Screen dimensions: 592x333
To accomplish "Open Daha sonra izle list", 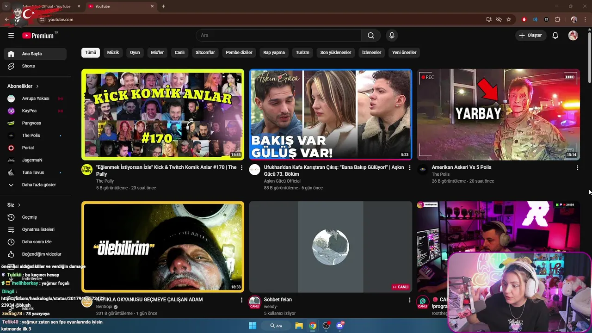I will click(x=35, y=242).
